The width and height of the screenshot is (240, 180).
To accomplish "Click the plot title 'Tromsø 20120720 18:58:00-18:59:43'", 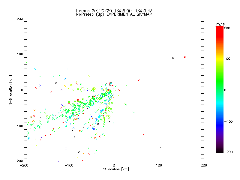I will click(114, 10).
